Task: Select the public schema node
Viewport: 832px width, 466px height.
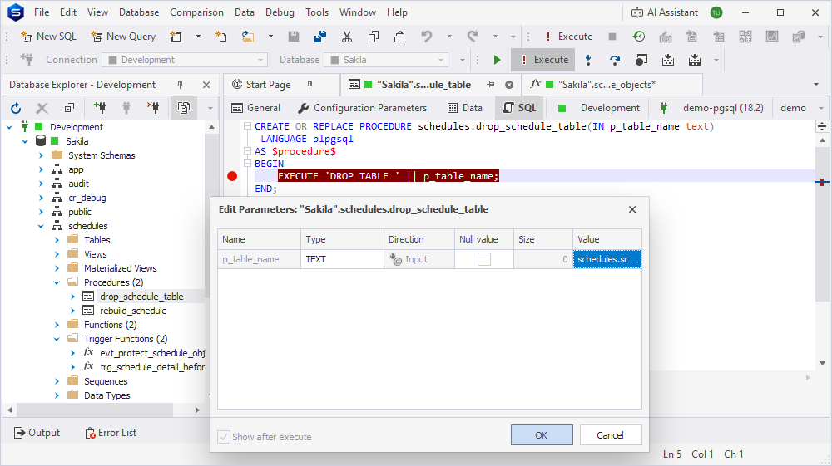Action: (80, 212)
